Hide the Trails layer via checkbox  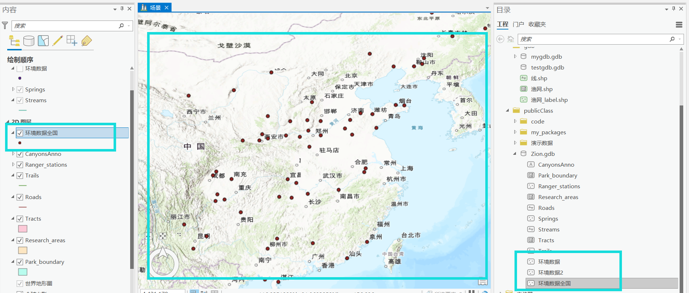click(20, 176)
